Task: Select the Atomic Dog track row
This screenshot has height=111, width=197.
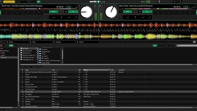Action: pyautogui.click(x=108, y=92)
